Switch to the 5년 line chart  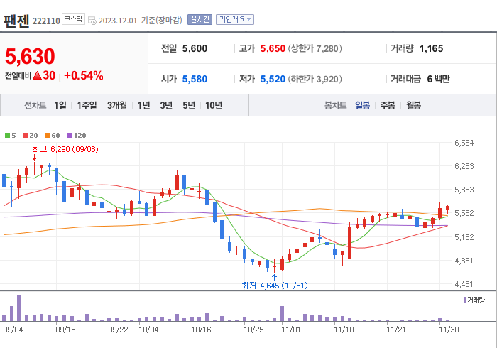click(x=189, y=105)
